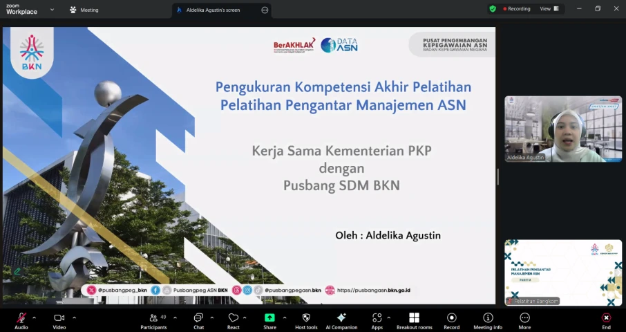
Task: Open Meeting info
Action: point(488,321)
